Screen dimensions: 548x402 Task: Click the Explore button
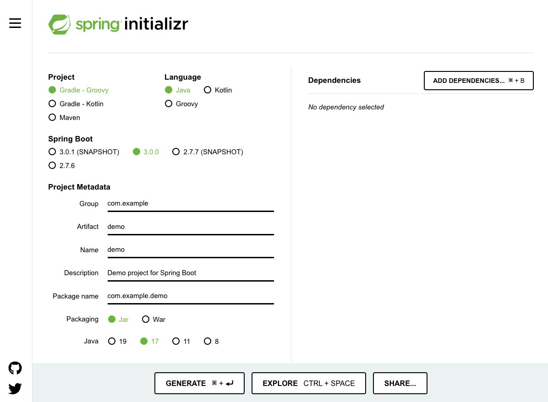(x=309, y=383)
